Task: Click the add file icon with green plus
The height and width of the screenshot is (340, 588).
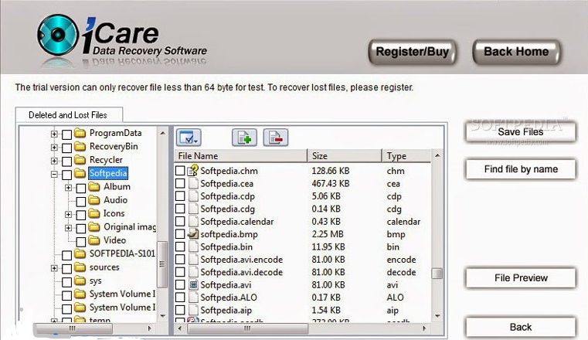Action: point(244,138)
